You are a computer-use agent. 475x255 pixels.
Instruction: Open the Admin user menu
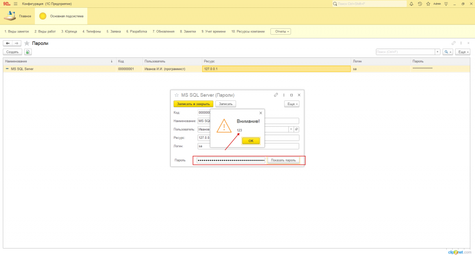[437, 4]
